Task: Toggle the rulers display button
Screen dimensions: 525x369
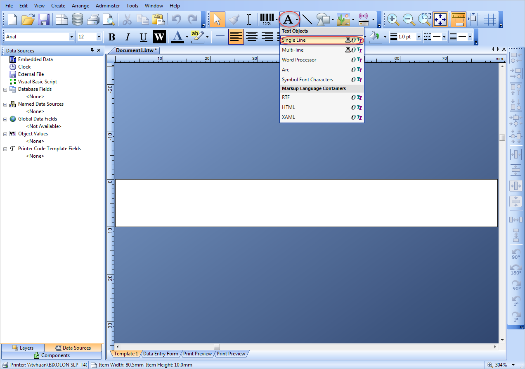Action: [458, 19]
